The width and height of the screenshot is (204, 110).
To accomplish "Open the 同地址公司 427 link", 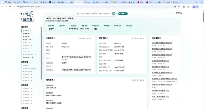I will [x=95, y=29].
